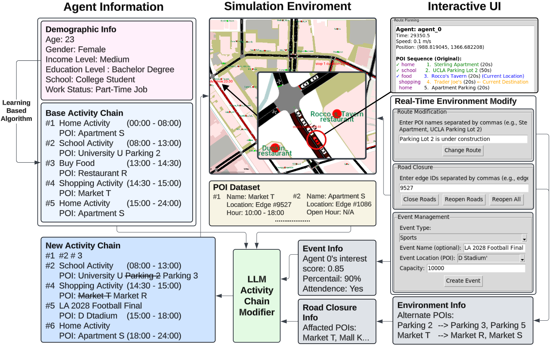Click the struck-through 'Market T' text

point(95,296)
